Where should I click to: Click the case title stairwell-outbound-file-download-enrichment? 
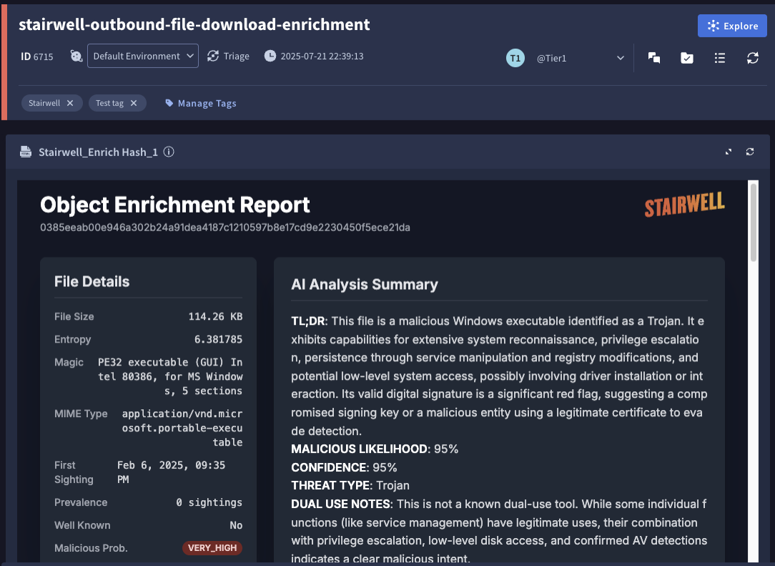click(194, 24)
